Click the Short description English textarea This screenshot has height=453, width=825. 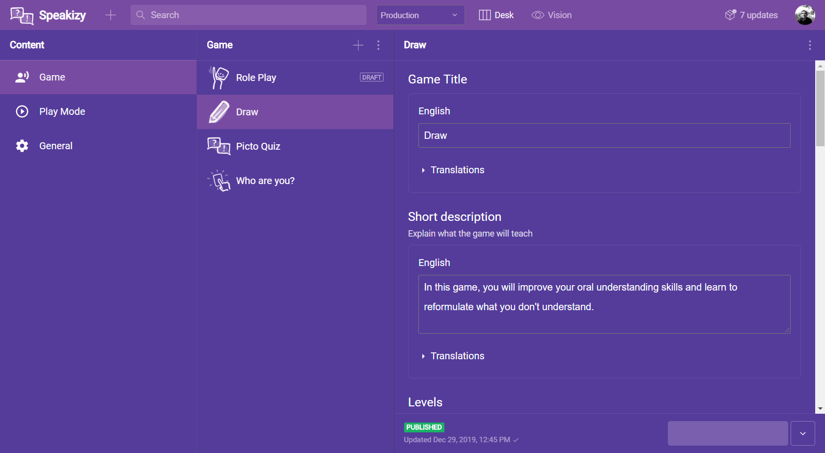click(x=605, y=304)
